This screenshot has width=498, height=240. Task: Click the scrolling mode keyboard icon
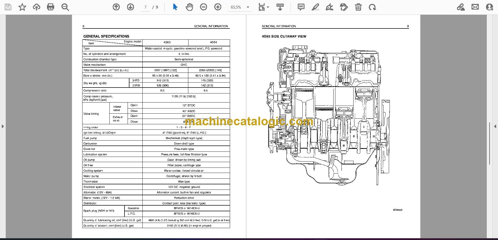[x=280, y=7]
